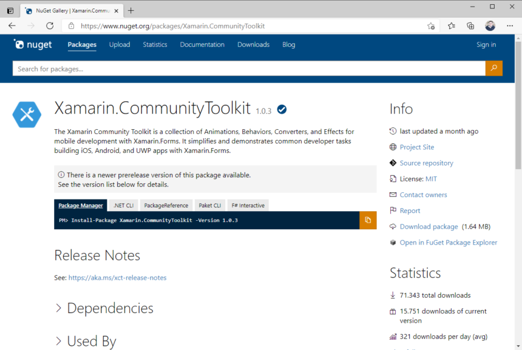522x350 pixels.
Task: Click the Sign in link
Action: [486, 44]
